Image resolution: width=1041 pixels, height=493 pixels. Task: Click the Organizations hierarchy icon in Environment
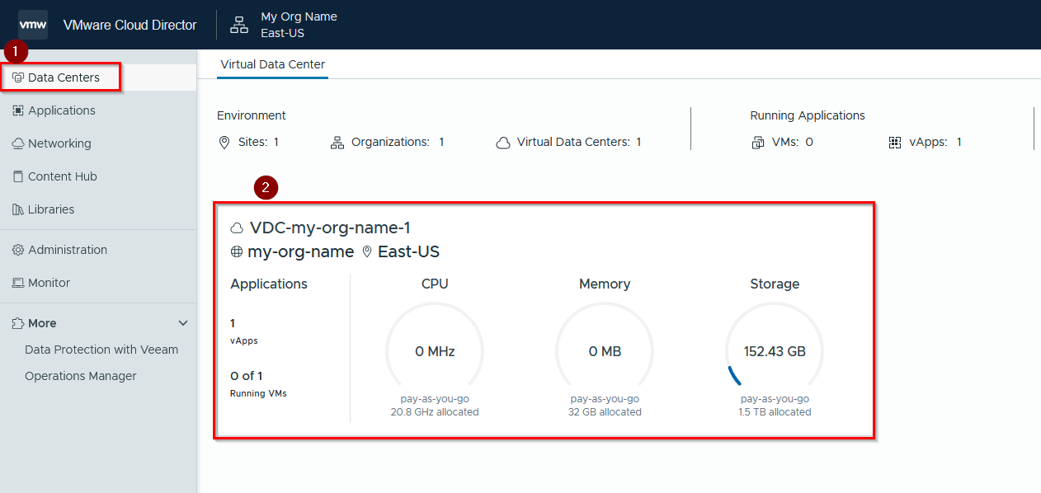[x=337, y=143]
